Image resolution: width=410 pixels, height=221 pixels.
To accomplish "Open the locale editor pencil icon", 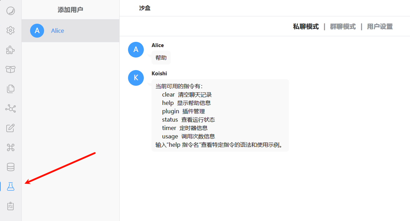I will tap(10, 128).
